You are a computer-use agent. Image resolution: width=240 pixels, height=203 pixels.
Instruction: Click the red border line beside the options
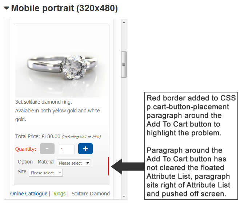point(108,166)
